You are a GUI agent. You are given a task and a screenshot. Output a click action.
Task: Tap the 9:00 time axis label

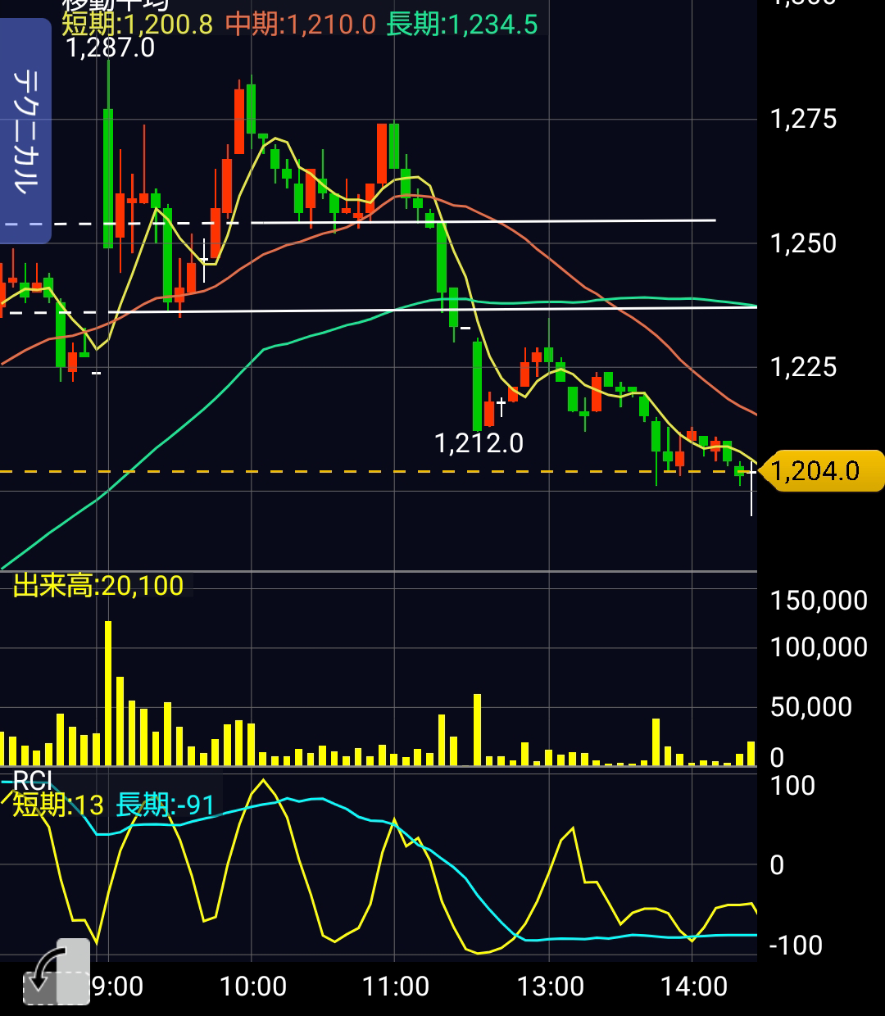pyautogui.click(x=117, y=986)
